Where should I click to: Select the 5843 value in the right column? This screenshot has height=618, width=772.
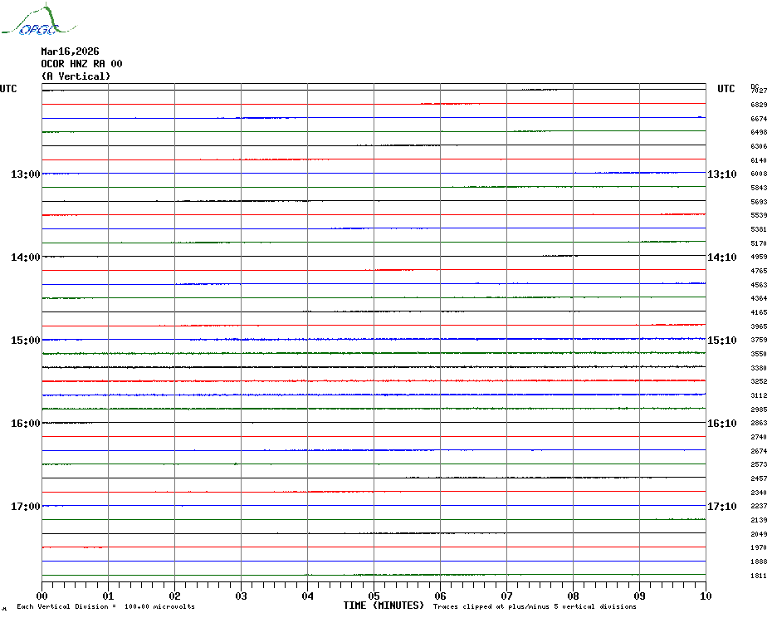pos(759,188)
